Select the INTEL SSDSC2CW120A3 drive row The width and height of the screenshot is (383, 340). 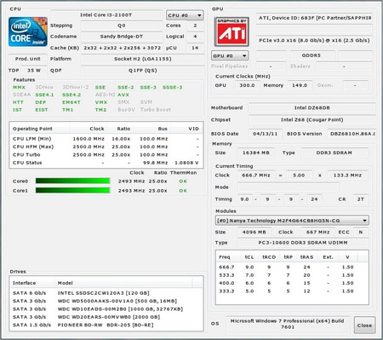pyautogui.click(x=106, y=293)
